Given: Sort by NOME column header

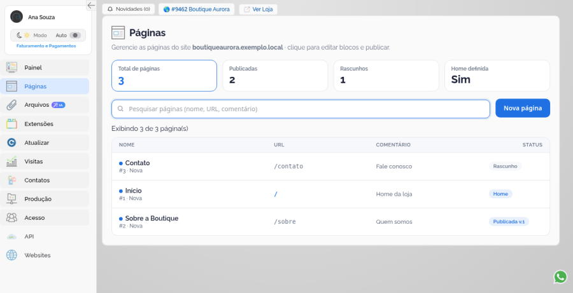Looking at the screenshot, I should pyautogui.click(x=127, y=145).
